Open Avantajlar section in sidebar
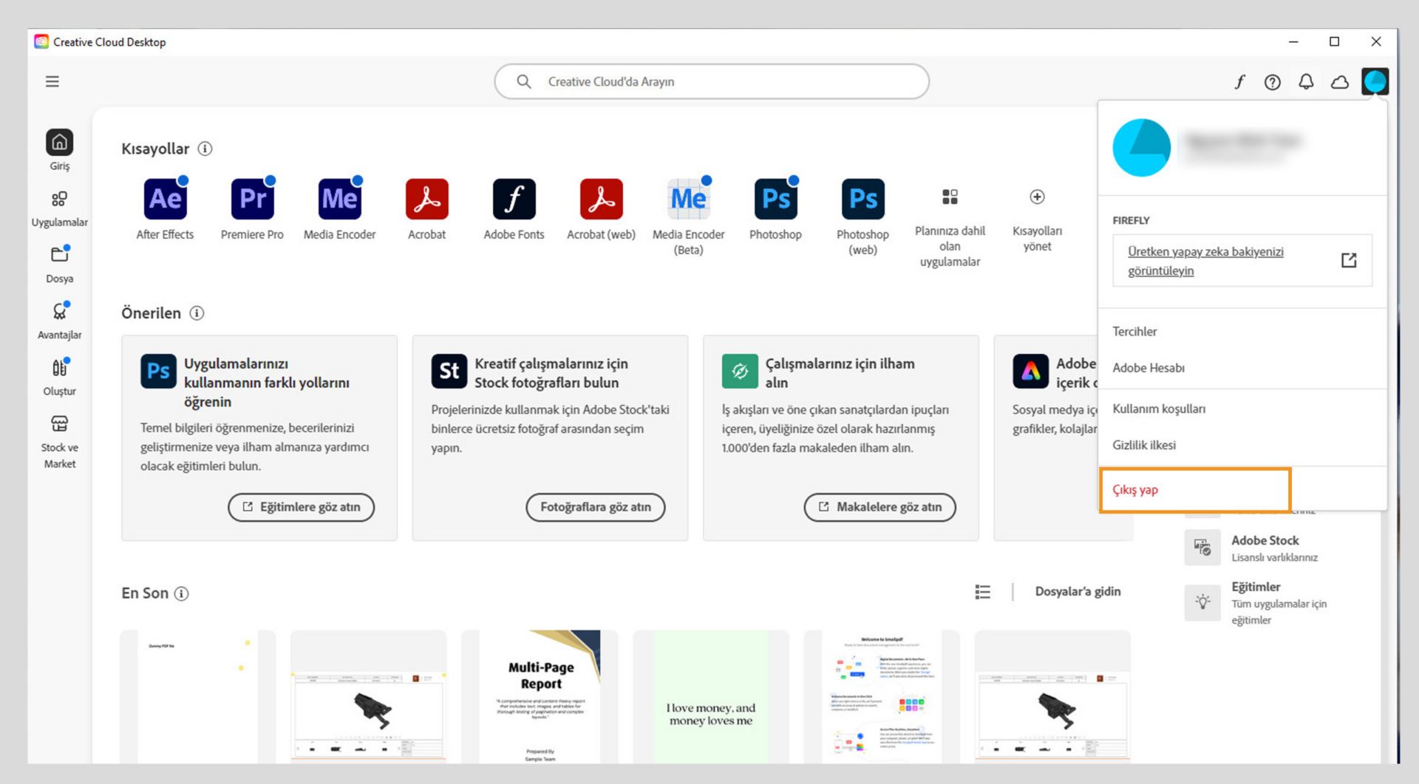 tap(60, 321)
